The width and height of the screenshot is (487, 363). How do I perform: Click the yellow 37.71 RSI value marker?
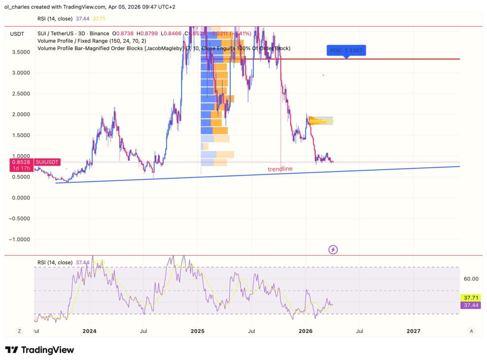(470, 297)
